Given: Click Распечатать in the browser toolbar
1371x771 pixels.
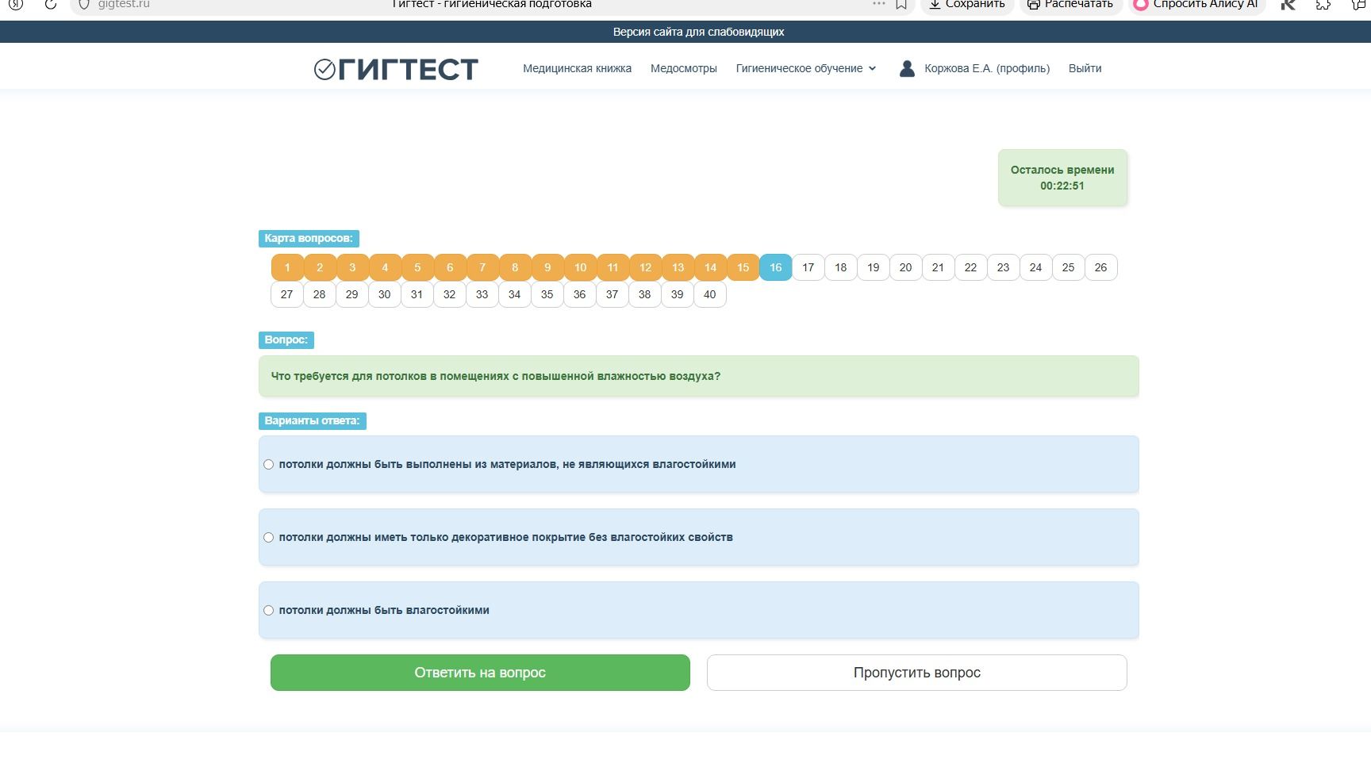Looking at the screenshot, I should tap(1070, 4).
